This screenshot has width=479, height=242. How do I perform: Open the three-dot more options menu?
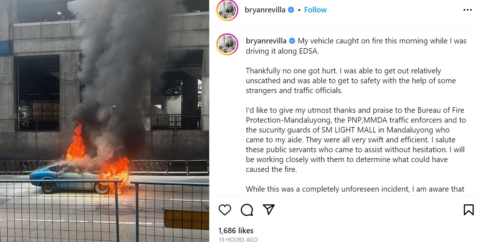pos(468,10)
